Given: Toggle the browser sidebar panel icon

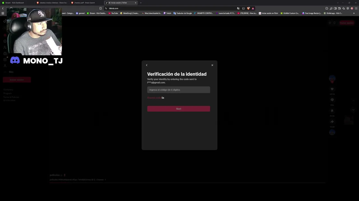Looking at the screenshot, I should click(335, 8).
